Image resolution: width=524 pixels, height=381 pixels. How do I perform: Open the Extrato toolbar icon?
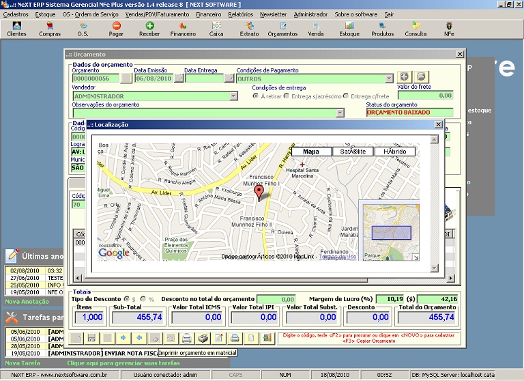click(x=249, y=29)
